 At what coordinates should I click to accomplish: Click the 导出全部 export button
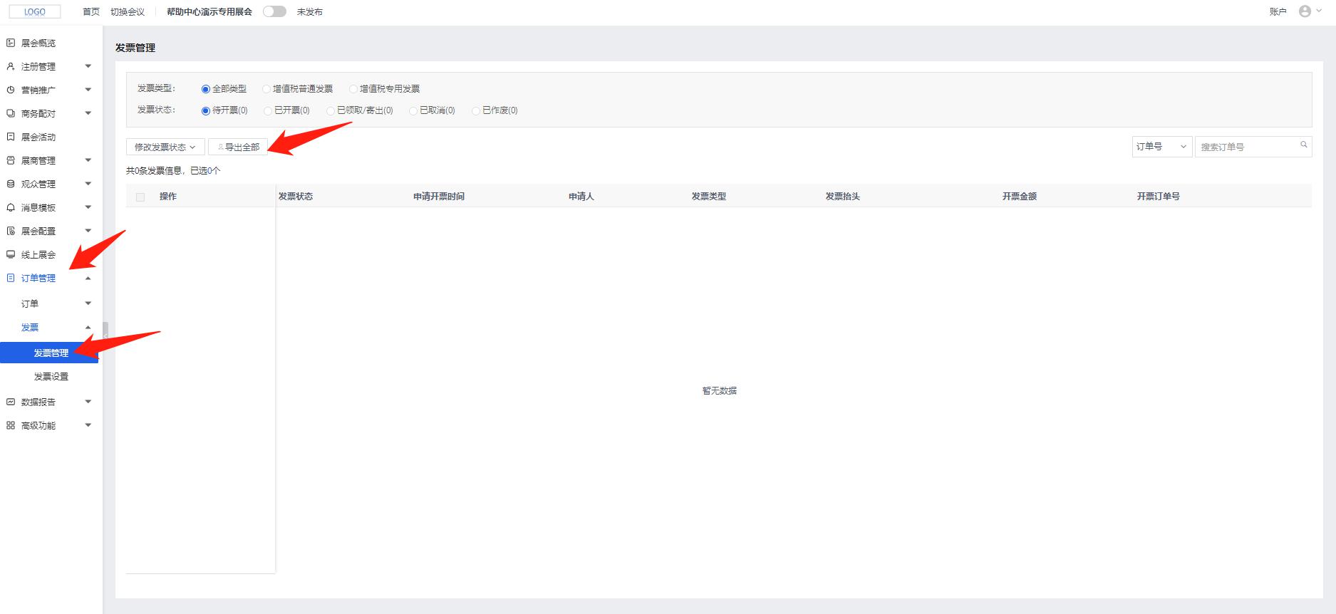238,147
